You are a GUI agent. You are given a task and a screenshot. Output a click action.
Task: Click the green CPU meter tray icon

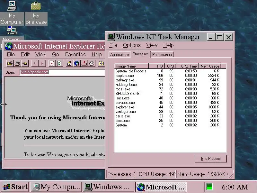tap(209, 187)
